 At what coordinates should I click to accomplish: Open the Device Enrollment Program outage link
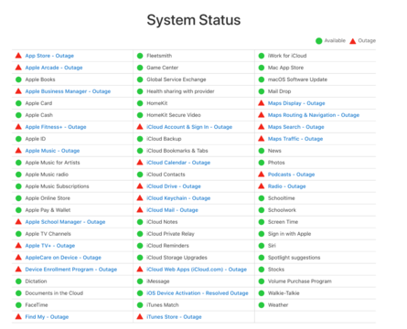(x=71, y=270)
